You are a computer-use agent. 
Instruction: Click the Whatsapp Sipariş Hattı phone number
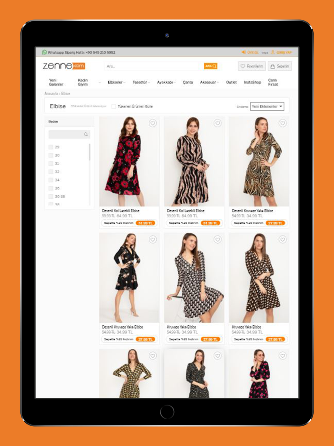101,52
